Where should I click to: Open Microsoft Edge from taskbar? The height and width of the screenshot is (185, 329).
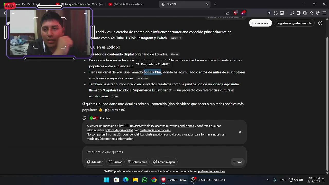[126, 180]
